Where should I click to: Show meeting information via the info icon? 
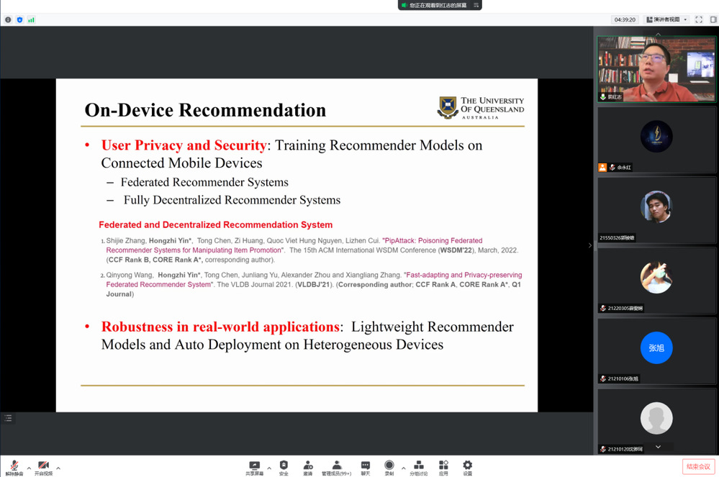click(x=8, y=19)
